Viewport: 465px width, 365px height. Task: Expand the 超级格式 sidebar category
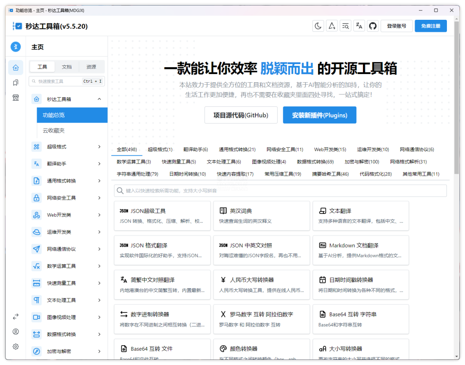99,147
